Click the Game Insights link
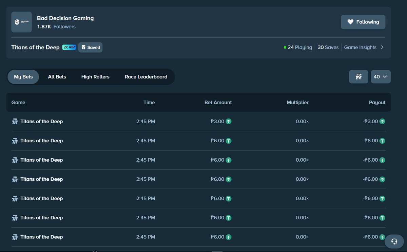 [360, 48]
